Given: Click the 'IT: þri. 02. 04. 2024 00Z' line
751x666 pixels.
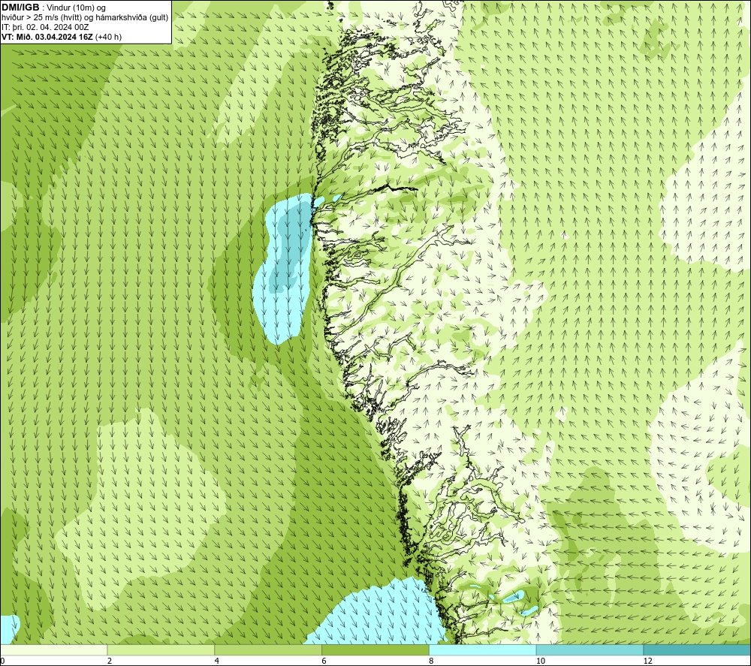Looking at the screenshot, I should 45,27.
